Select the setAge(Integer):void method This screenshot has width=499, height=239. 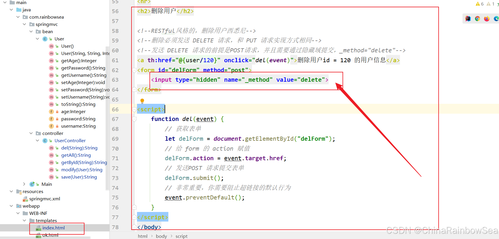pyautogui.click(x=83, y=83)
